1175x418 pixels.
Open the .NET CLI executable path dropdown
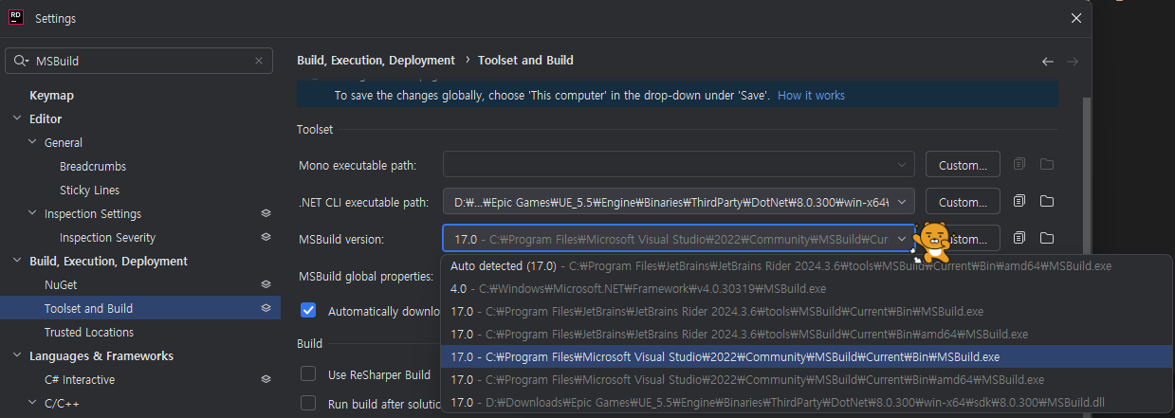[902, 201]
